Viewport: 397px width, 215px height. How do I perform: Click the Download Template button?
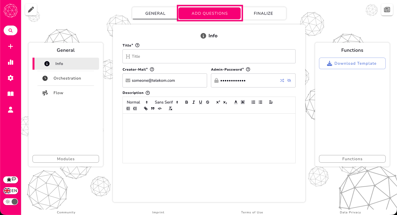tap(352, 63)
